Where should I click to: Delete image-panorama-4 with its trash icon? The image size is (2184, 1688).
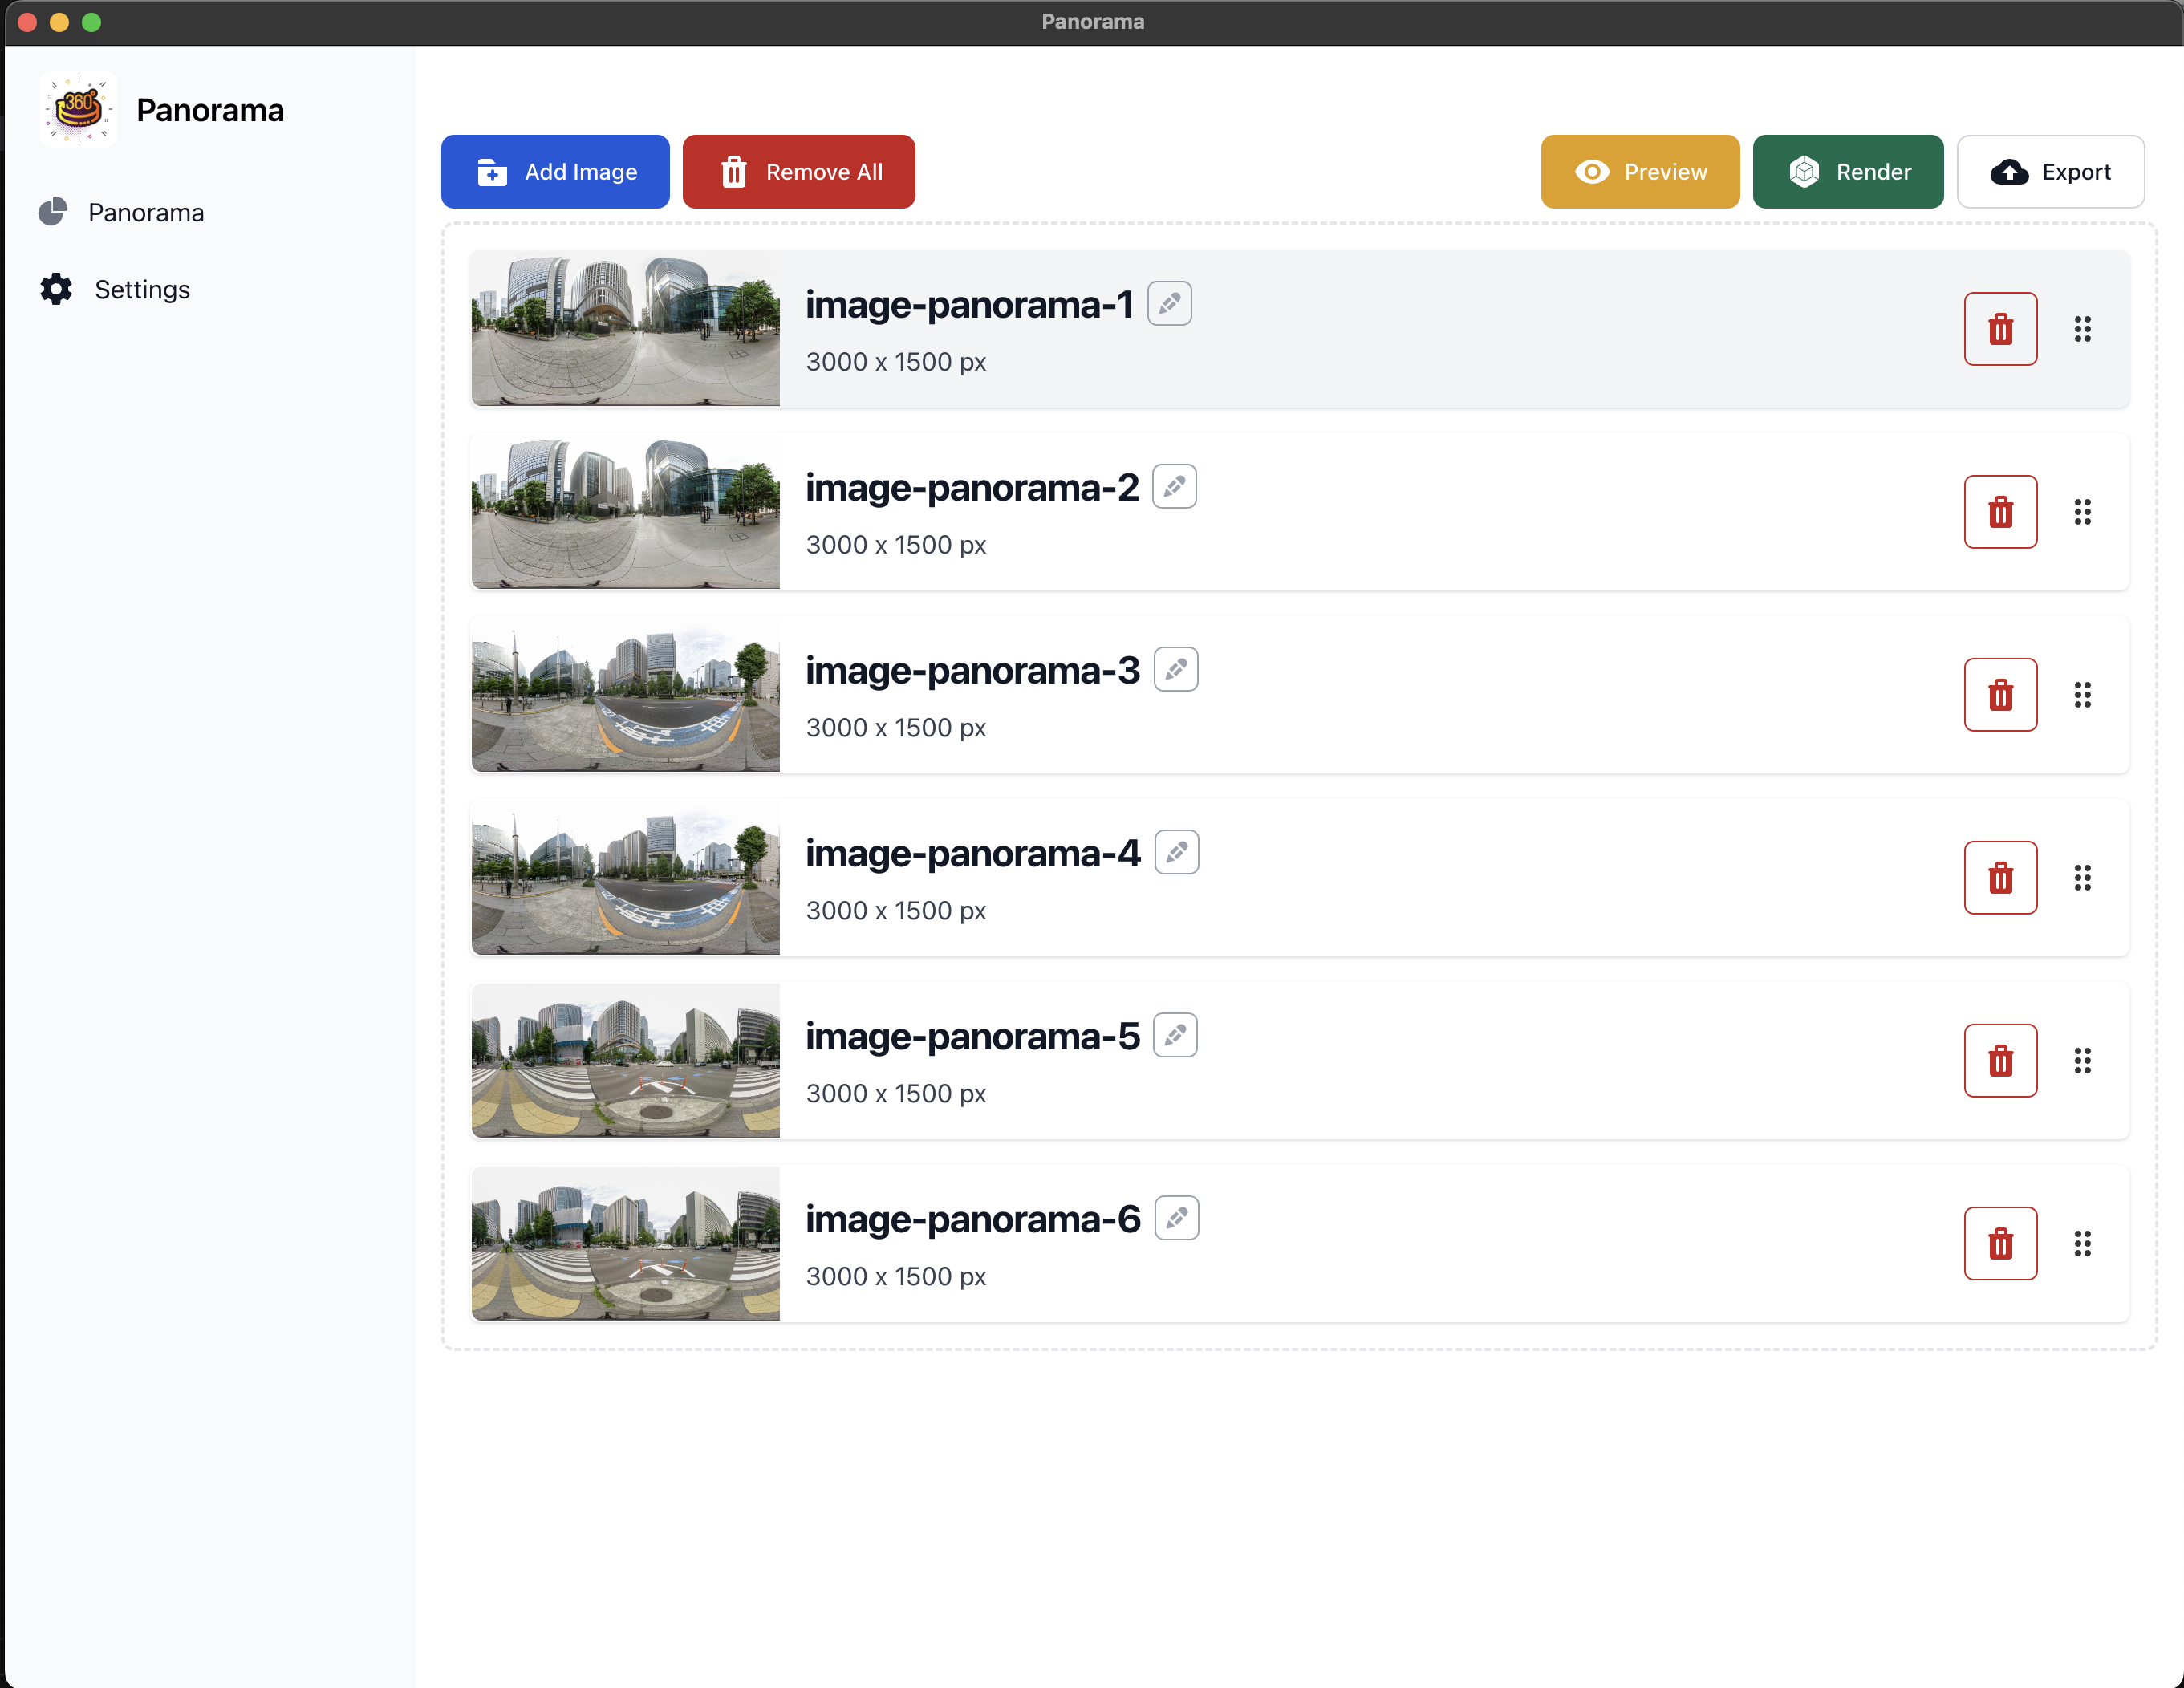(x=2000, y=878)
